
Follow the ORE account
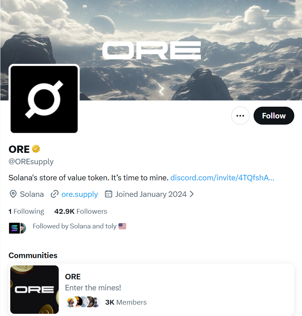[274, 116]
